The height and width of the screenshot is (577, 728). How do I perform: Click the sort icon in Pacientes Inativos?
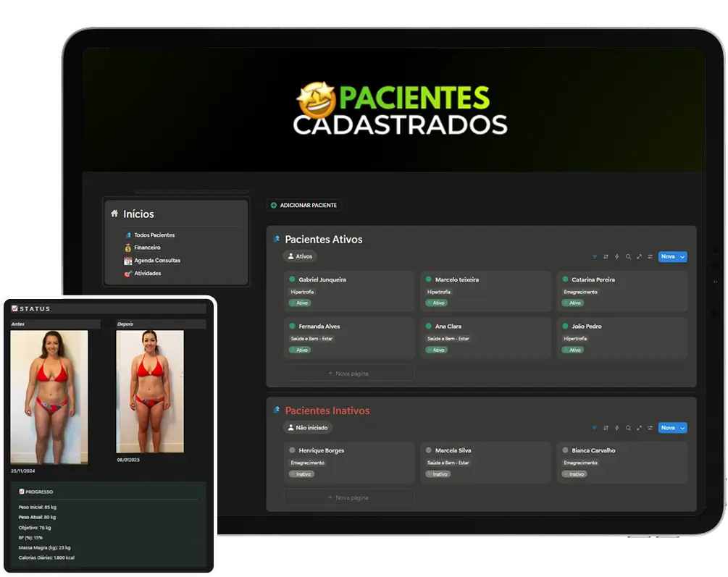pyautogui.click(x=606, y=428)
